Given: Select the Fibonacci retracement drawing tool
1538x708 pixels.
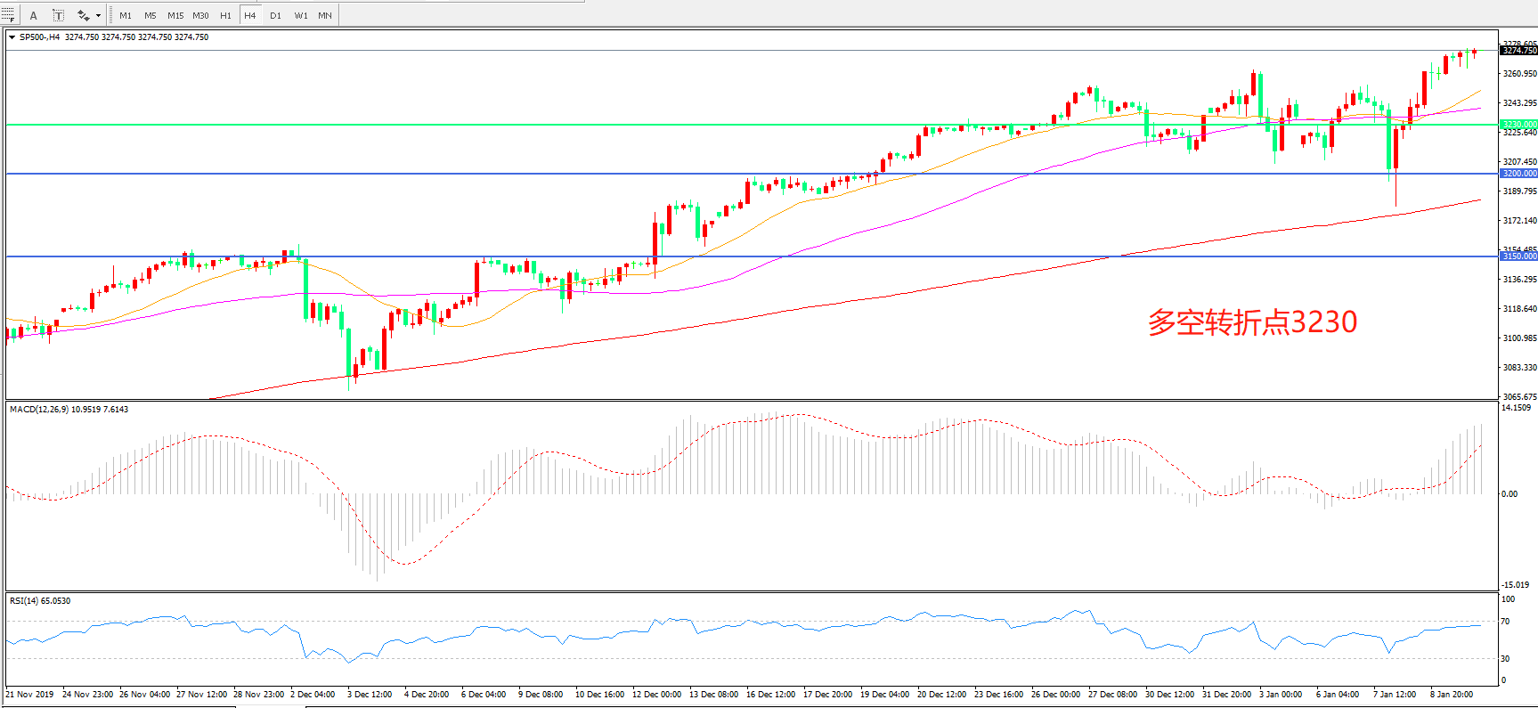Looking at the screenshot, I should 8,15.
